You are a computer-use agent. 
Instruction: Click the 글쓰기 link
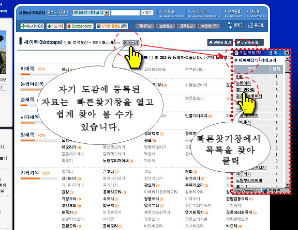point(52,12)
